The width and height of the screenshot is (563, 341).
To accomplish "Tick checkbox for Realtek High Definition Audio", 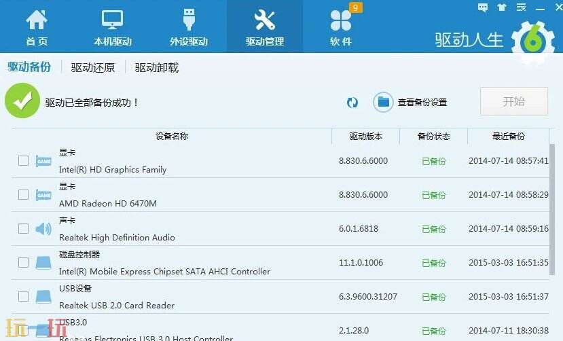I will 23,228.
